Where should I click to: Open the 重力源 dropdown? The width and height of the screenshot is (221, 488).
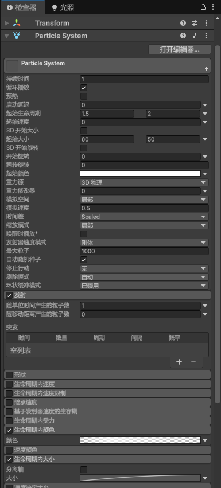[x=144, y=182]
